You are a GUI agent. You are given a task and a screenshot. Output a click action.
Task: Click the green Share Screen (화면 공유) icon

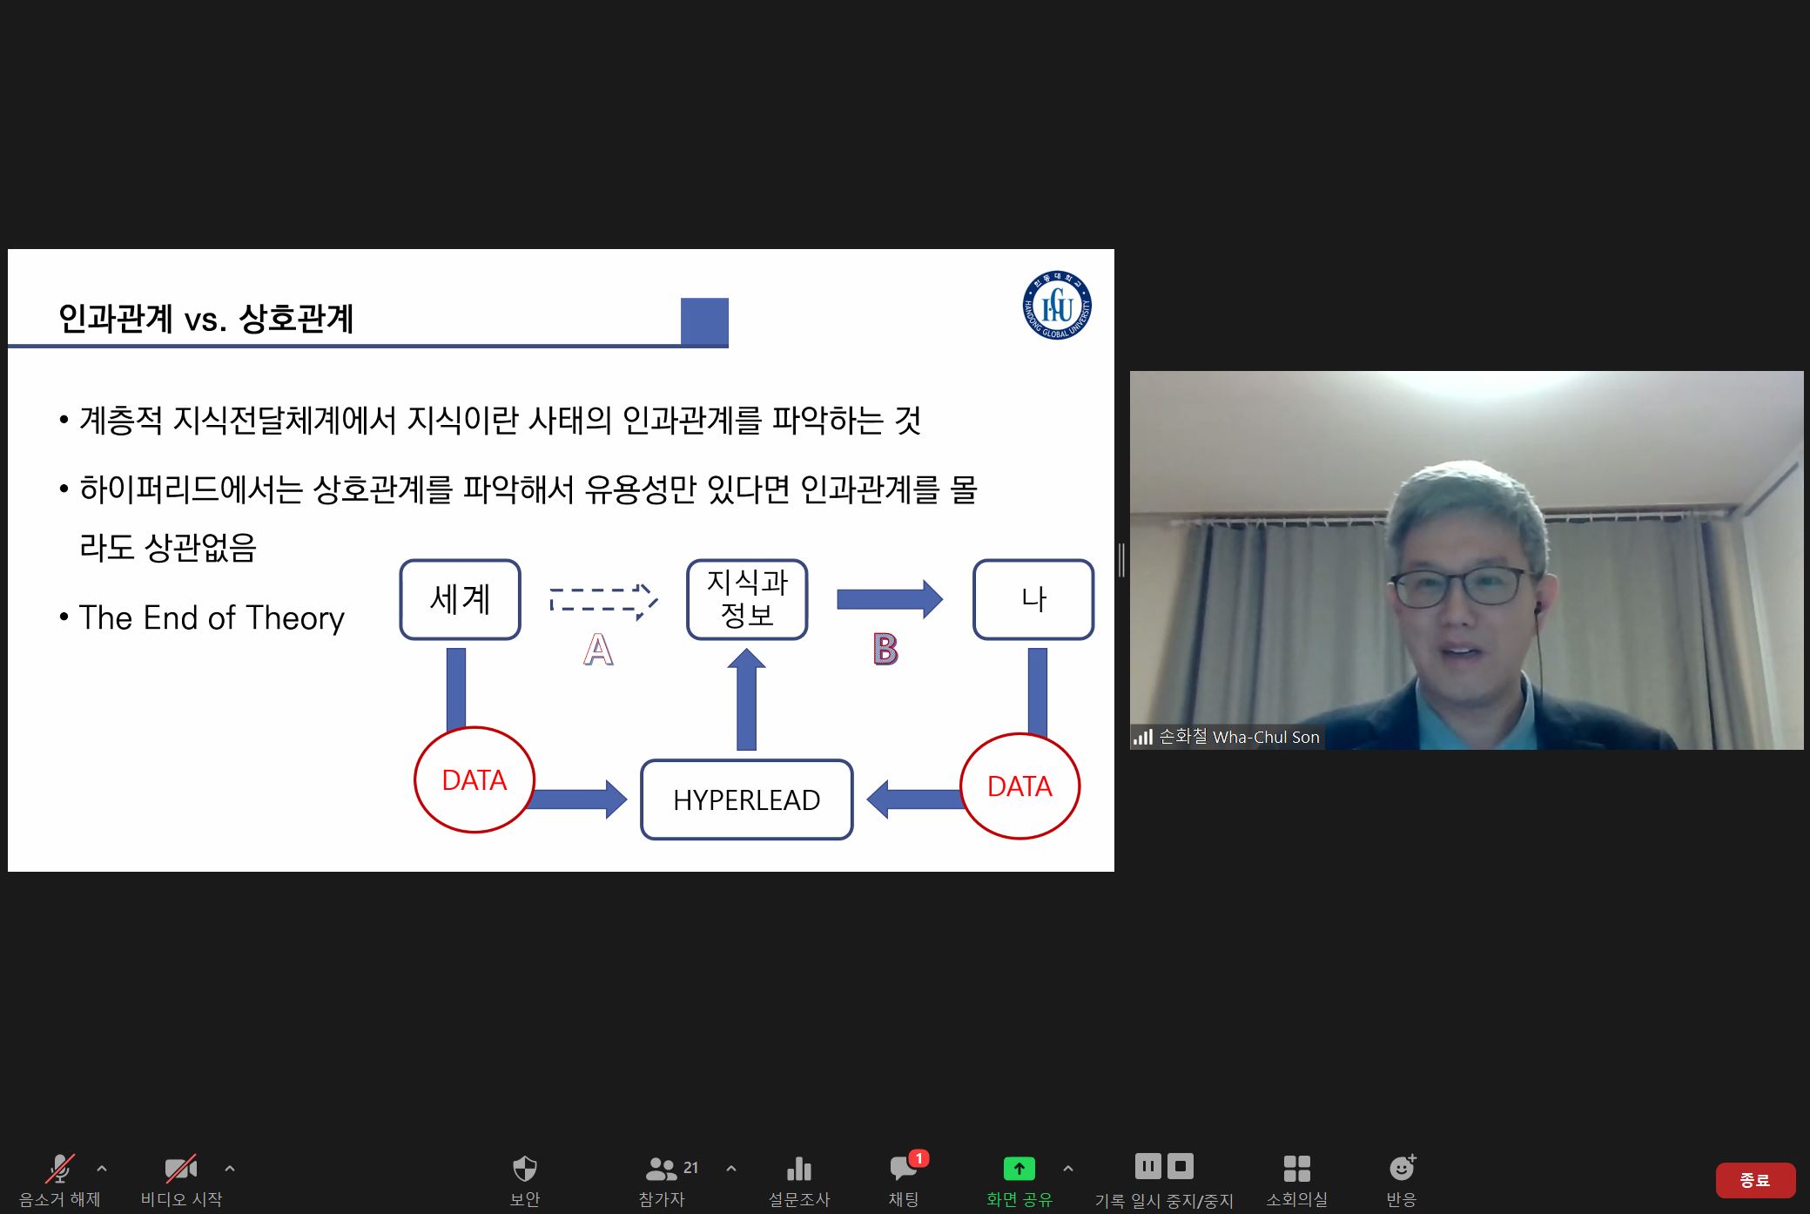point(1019,1169)
